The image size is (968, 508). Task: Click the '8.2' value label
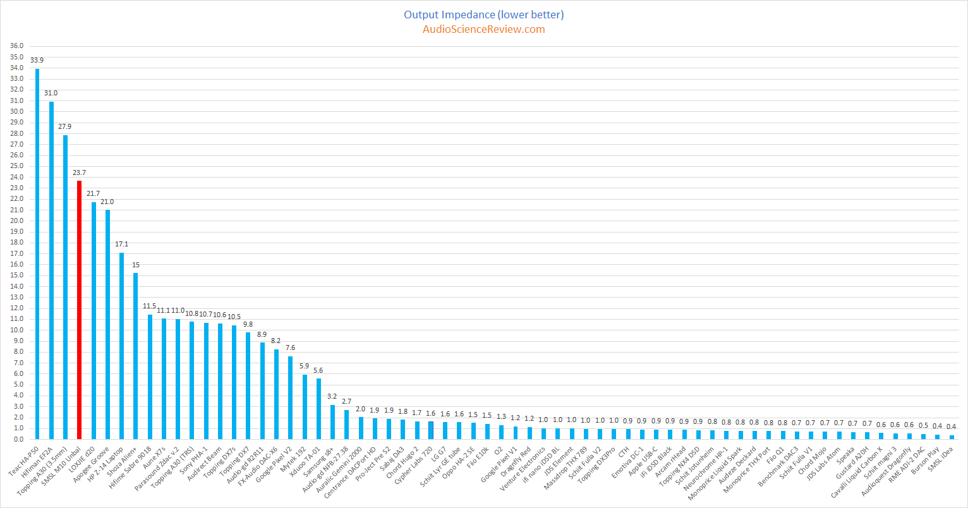click(x=276, y=341)
